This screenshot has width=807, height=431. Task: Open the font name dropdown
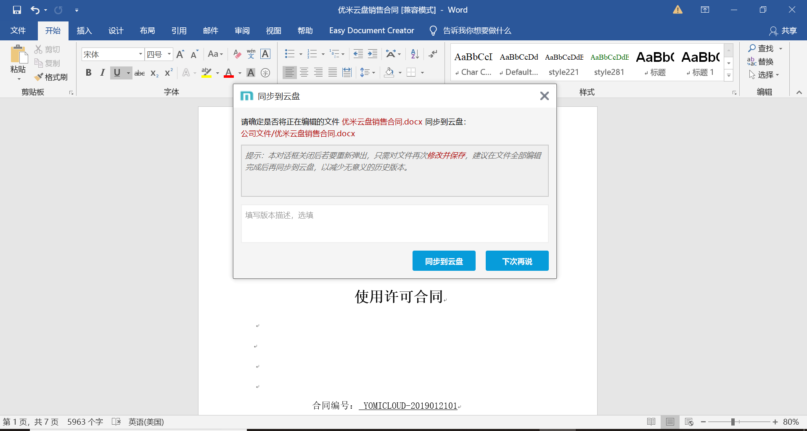140,54
